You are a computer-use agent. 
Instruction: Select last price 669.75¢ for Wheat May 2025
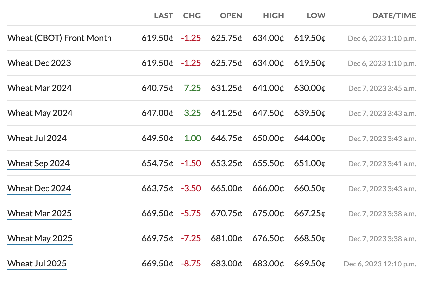[158, 239]
